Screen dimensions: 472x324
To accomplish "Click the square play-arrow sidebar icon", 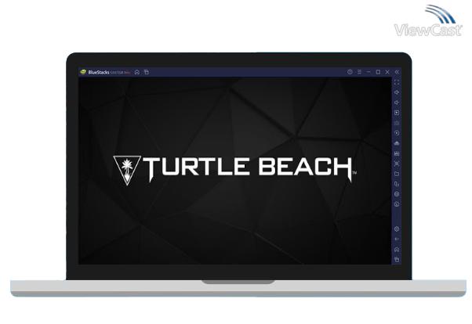I will [x=397, y=113].
